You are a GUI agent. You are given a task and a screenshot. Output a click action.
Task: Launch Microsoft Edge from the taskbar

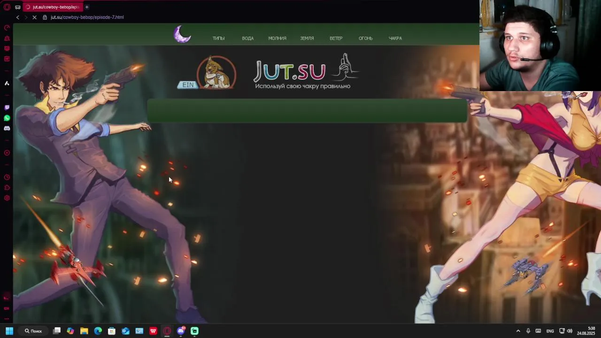point(98,331)
